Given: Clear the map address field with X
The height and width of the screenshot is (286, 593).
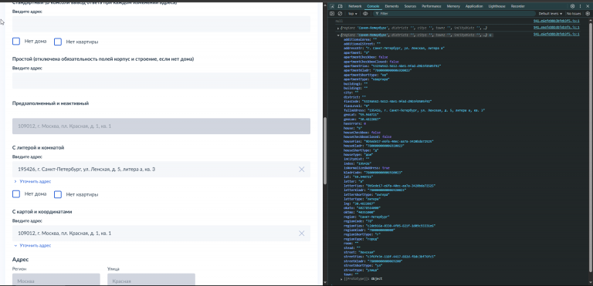Looking at the screenshot, I should [x=301, y=234].
